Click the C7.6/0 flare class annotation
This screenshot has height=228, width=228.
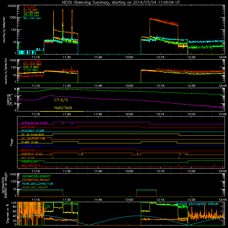(x=61, y=100)
